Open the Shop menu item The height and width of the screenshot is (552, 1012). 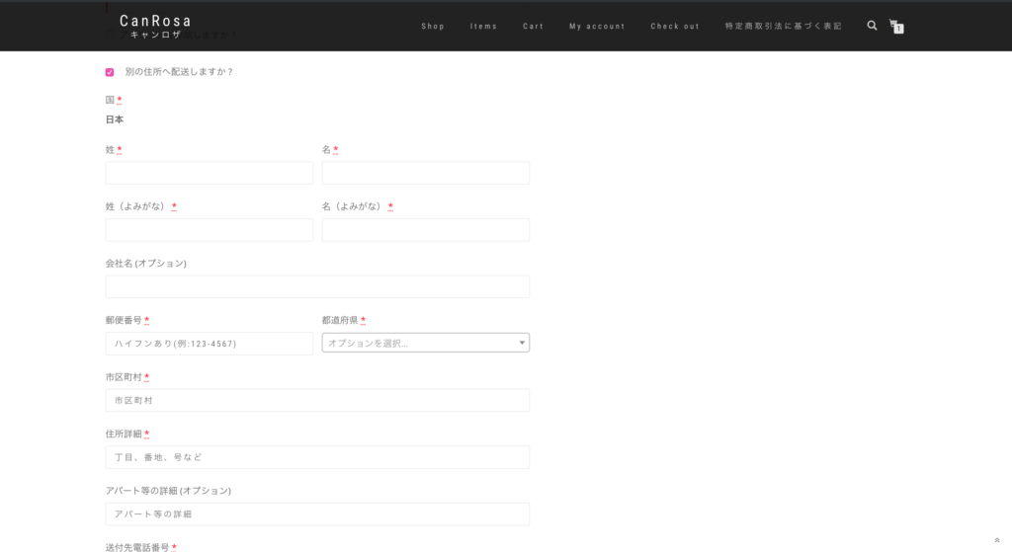pos(433,27)
